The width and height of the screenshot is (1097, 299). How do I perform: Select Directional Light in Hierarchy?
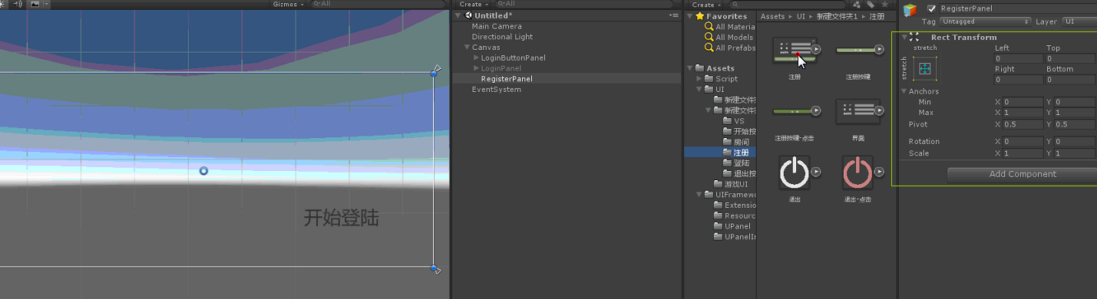(502, 37)
